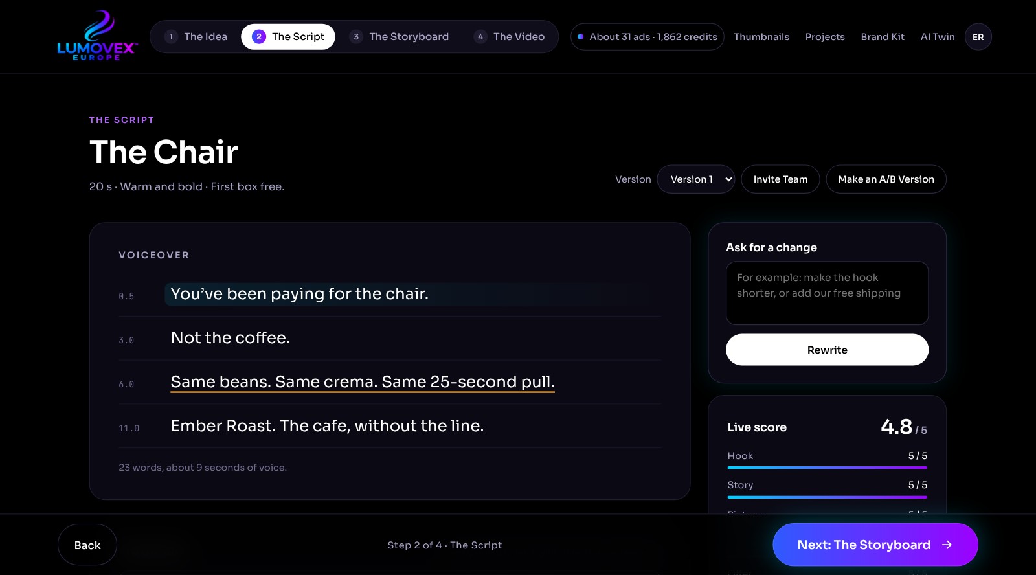
Task: View the 1,862 credits balance pill
Action: pyautogui.click(x=647, y=37)
